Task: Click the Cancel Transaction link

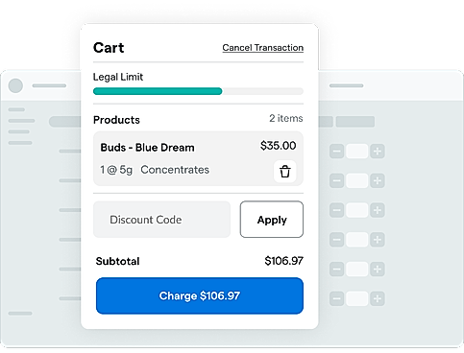Action: (263, 48)
